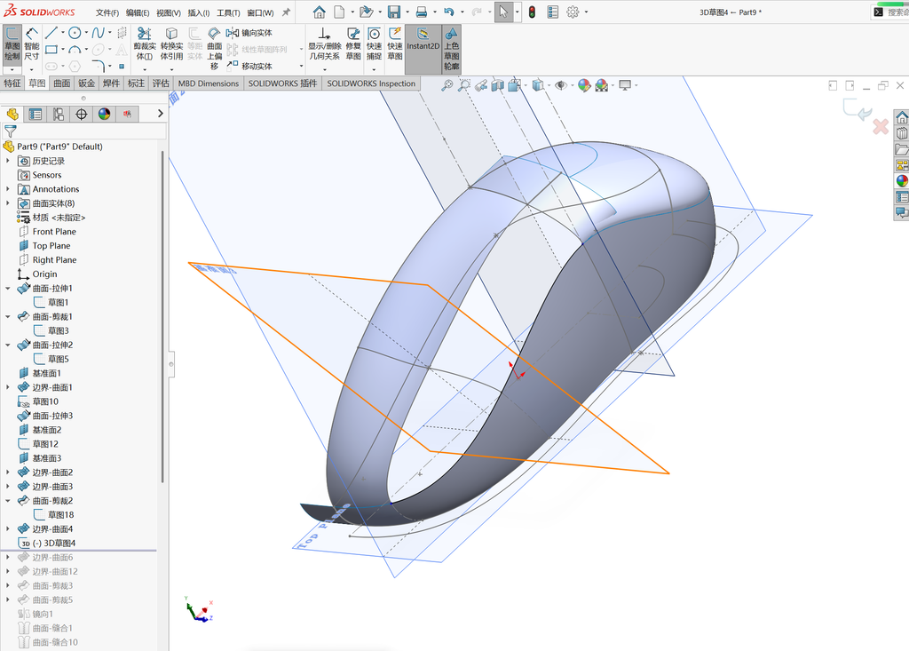909x651 pixels.
Task: Click Repair Sketch (修复草图) tool
Action: [353, 44]
